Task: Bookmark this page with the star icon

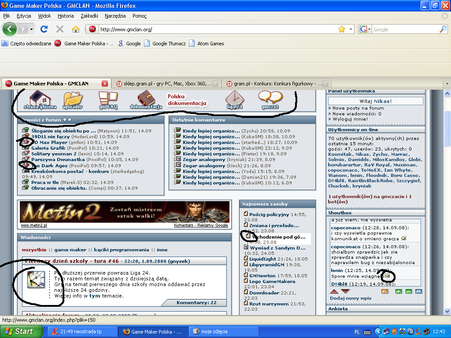Action: (341, 29)
